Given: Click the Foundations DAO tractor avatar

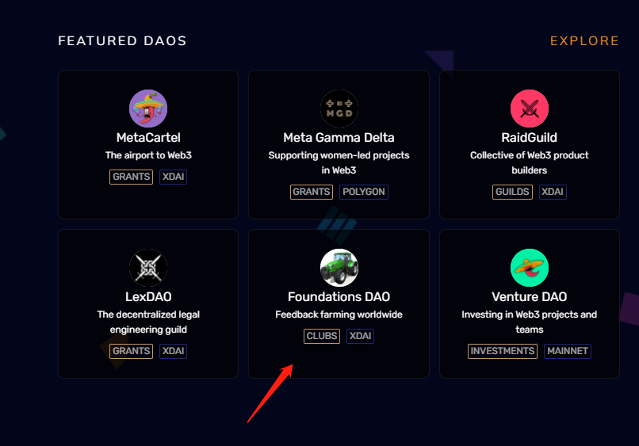Looking at the screenshot, I should [x=339, y=268].
